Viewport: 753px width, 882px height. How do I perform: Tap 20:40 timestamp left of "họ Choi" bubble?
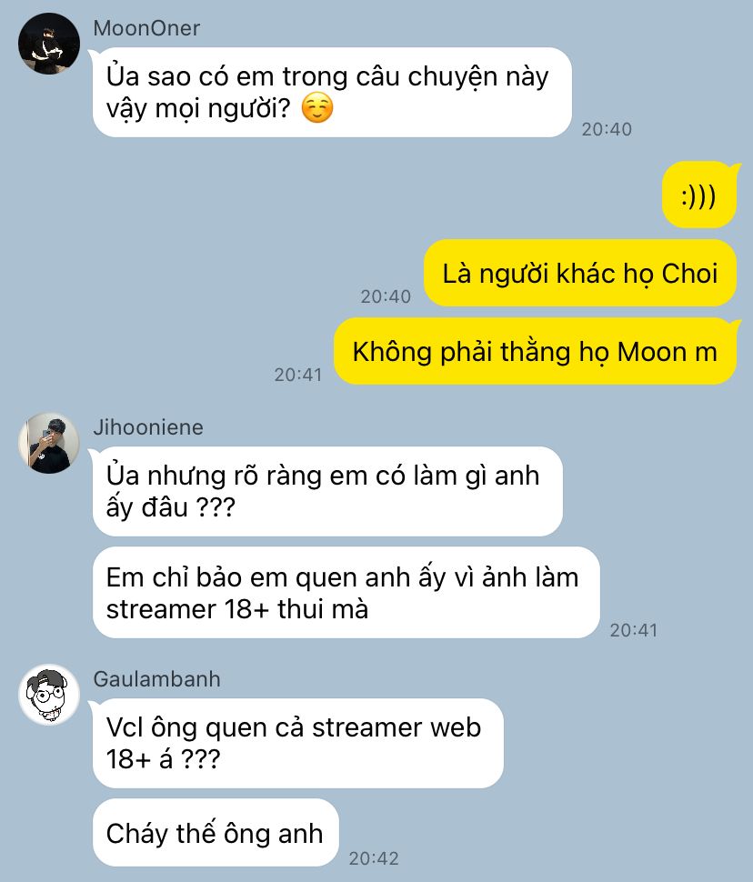(387, 296)
